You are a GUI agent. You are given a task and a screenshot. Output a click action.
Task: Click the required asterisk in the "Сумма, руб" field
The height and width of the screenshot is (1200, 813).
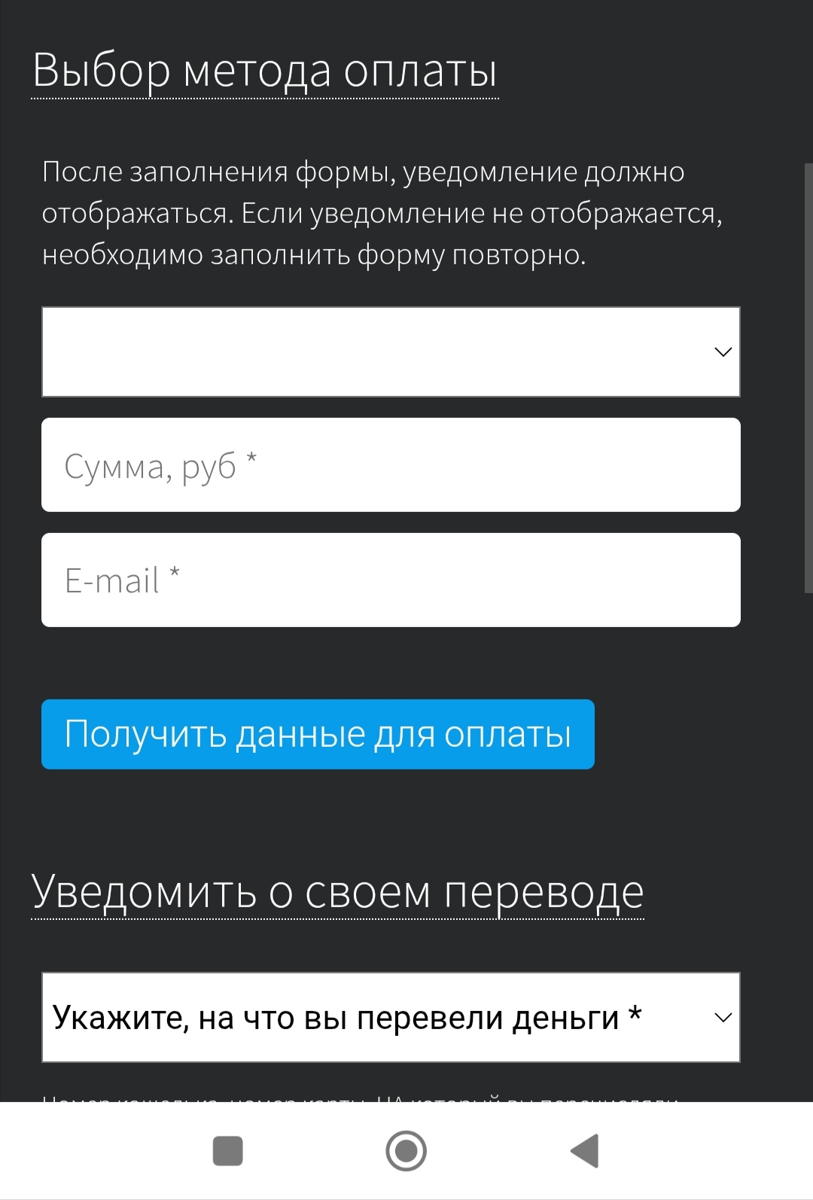(251, 458)
